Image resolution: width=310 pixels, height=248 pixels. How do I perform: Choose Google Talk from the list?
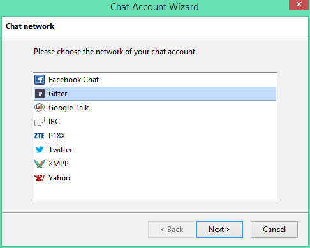[x=155, y=108]
